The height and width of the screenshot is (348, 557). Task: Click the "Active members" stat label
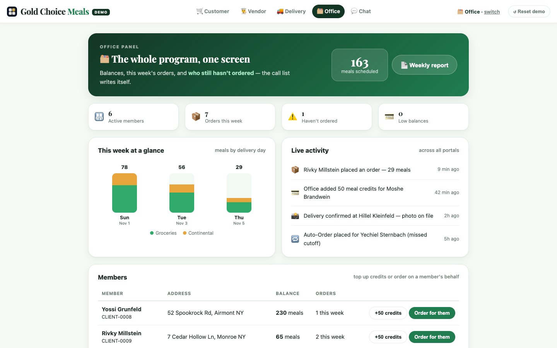(126, 121)
